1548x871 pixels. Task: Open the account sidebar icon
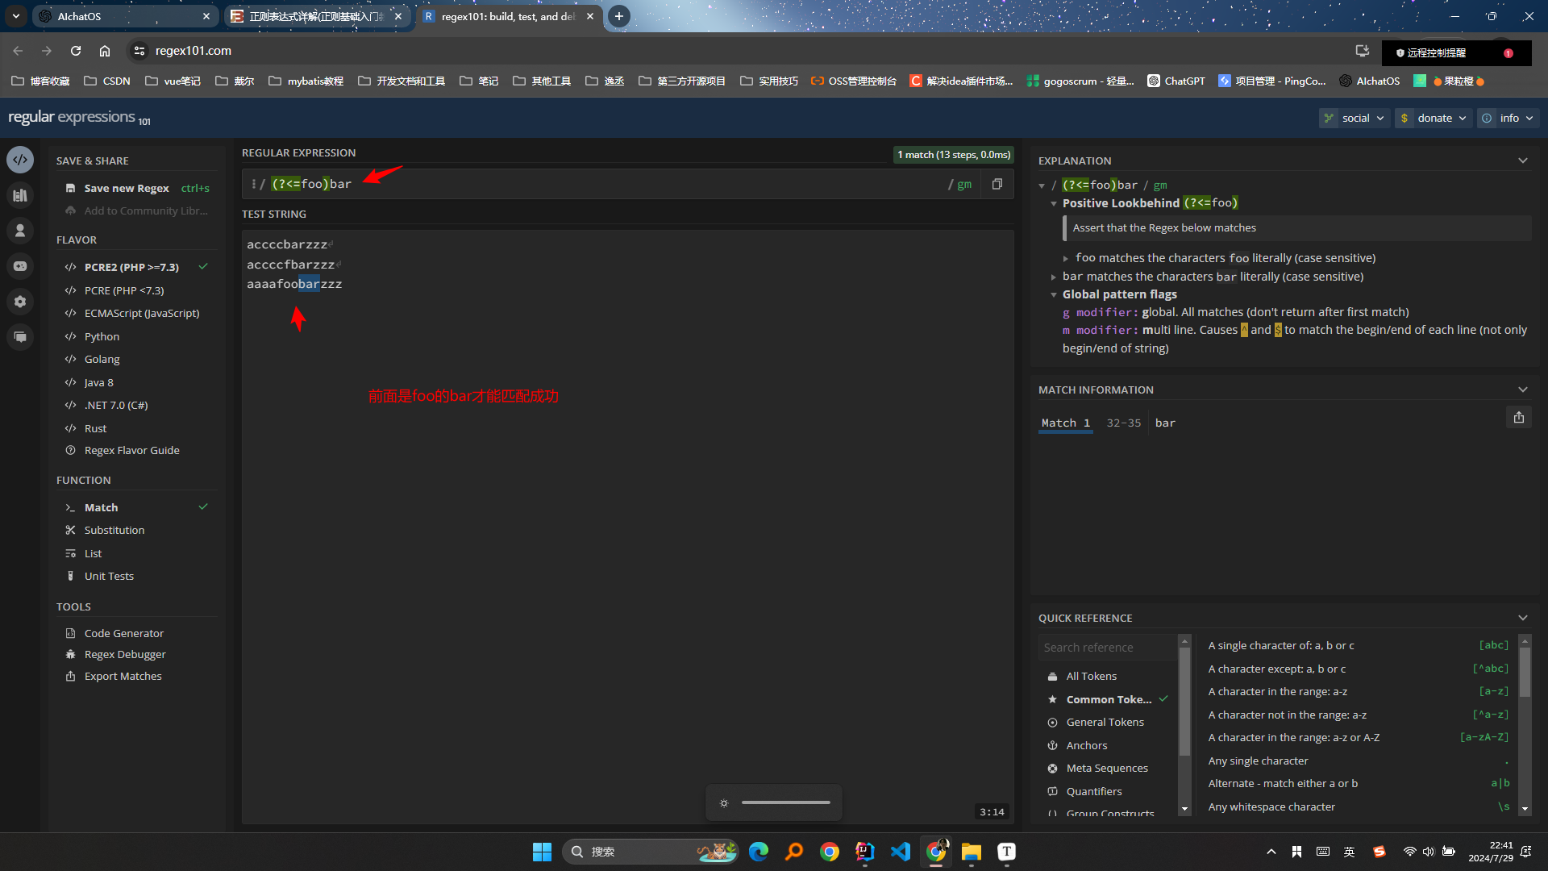click(20, 231)
